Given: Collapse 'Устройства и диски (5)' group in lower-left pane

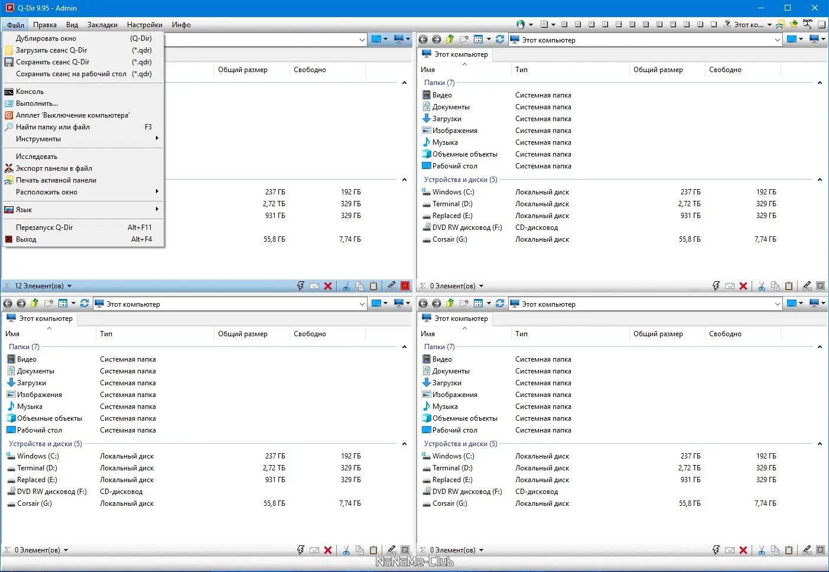Looking at the screenshot, I should pos(404,444).
